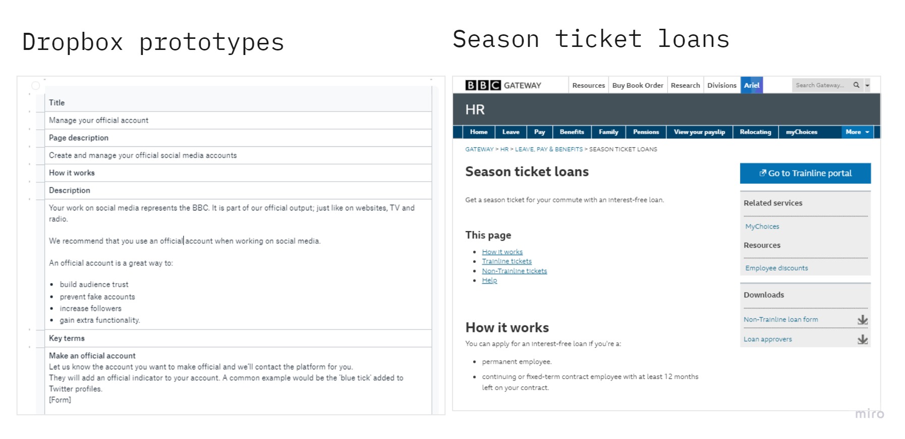Click the external-link icon on the Trainline button
Image resolution: width=905 pixels, height=439 pixels.
(762, 173)
